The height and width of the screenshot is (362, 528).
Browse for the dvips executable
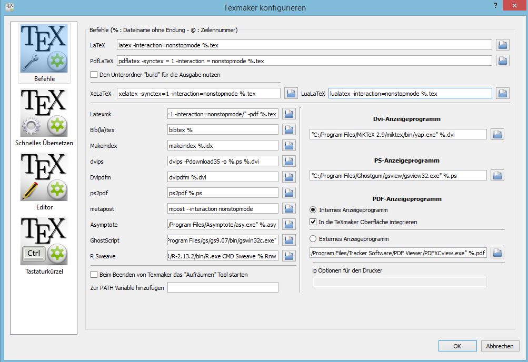289,161
